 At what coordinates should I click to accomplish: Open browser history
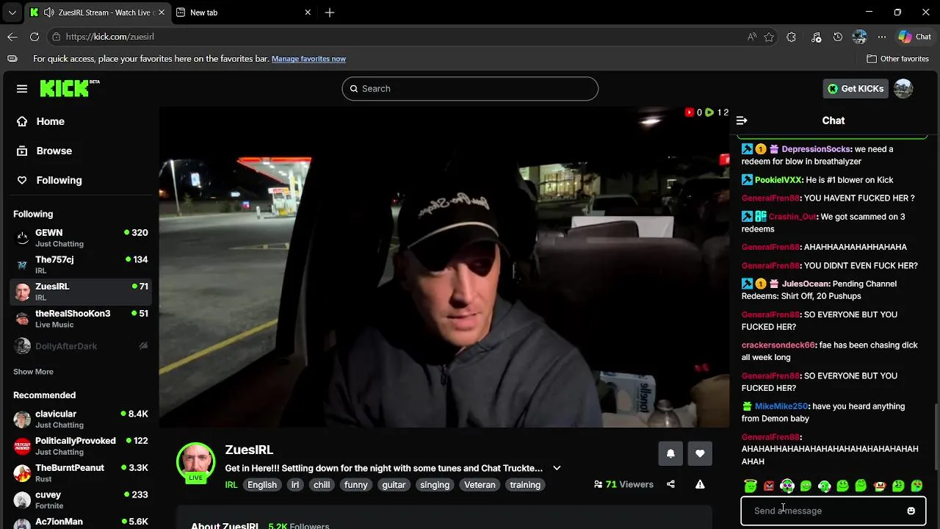click(x=838, y=37)
